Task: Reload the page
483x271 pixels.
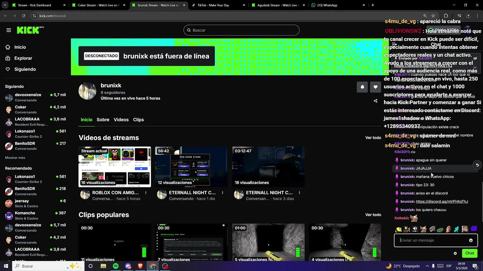Action: (x=23, y=16)
